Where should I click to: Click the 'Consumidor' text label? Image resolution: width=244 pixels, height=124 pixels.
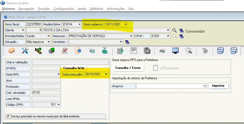pyautogui.click(x=195, y=31)
